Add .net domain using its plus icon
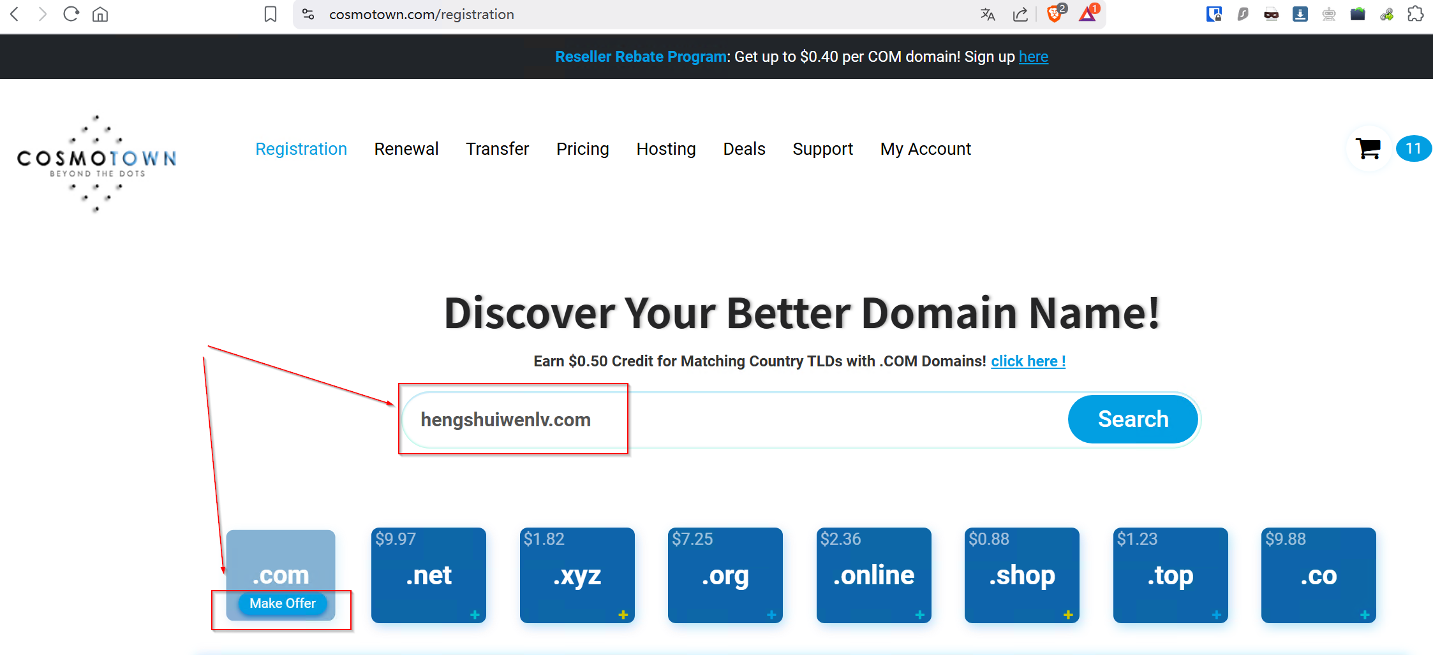The height and width of the screenshot is (655, 1433). tap(475, 615)
